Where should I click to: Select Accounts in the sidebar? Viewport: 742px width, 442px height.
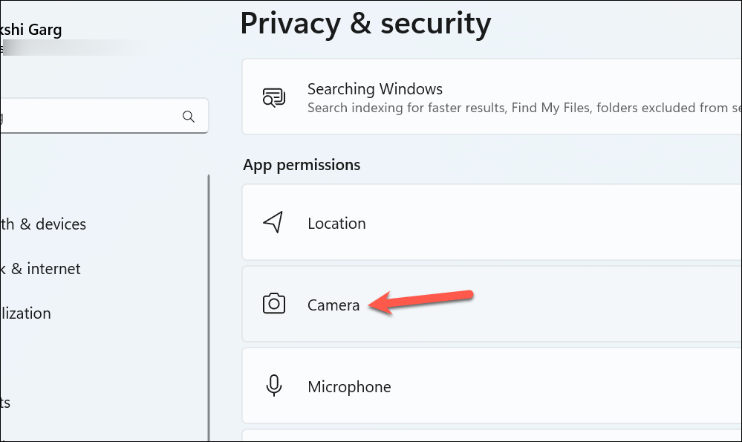tap(5, 403)
